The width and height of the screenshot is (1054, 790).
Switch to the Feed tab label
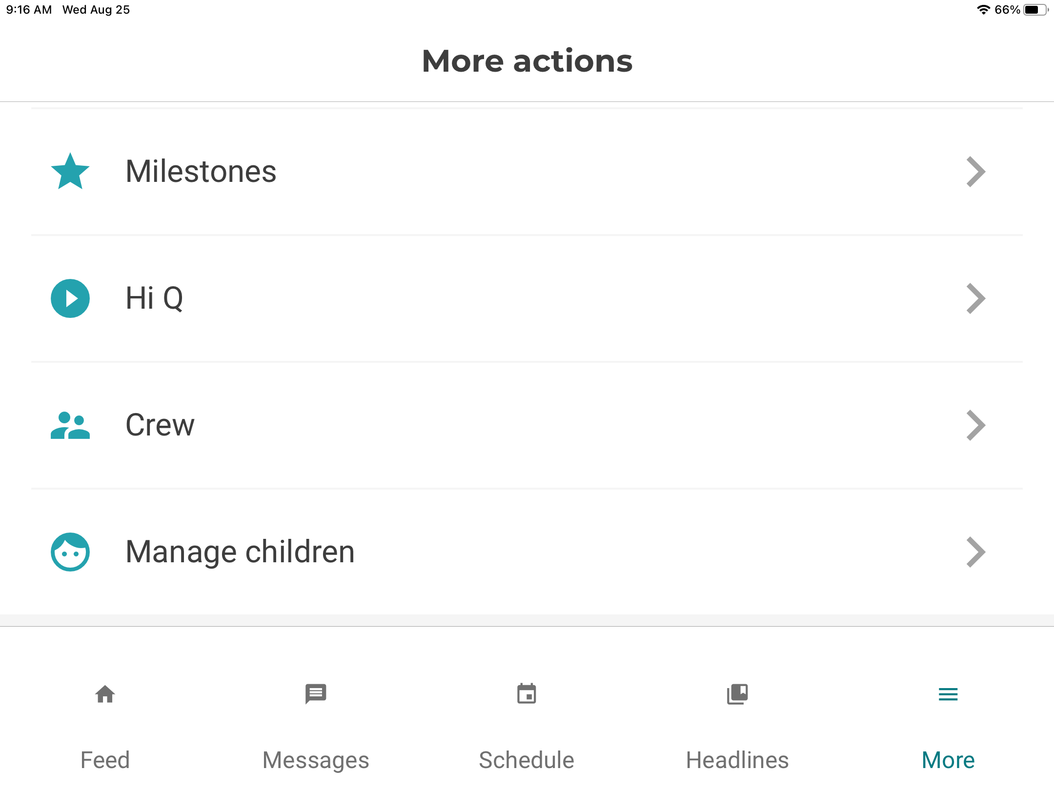pos(105,760)
